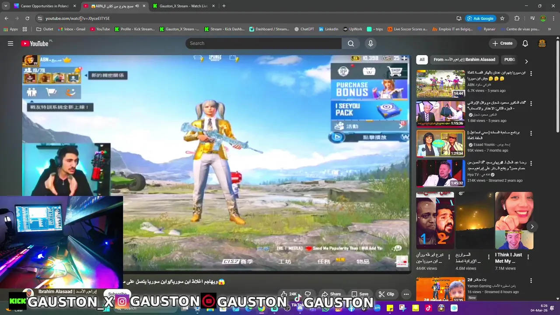This screenshot has height=315, width=560.
Task: Click the Create button
Action: (502, 43)
